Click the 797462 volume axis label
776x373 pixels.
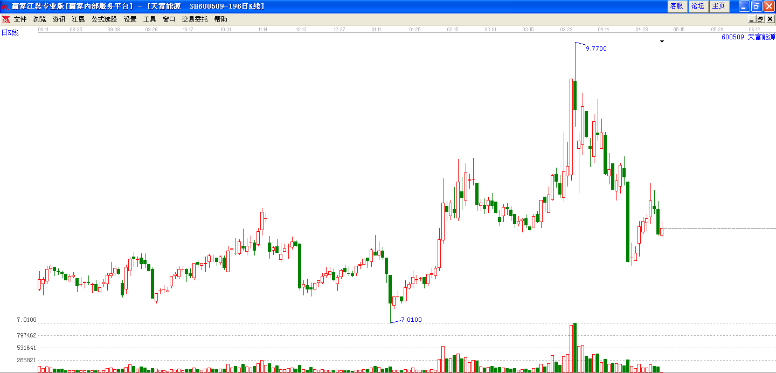point(26,335)
